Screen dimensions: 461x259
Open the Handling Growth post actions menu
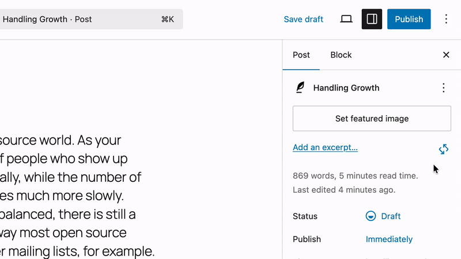443,87
